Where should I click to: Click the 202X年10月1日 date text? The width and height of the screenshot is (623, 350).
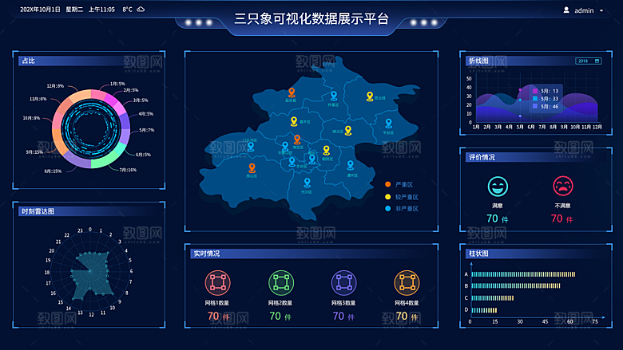pos(40,10)
